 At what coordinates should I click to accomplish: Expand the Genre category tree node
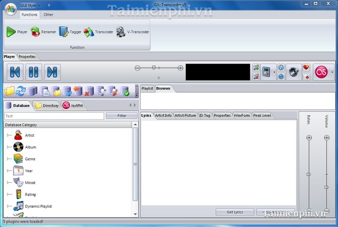[8, 159]
